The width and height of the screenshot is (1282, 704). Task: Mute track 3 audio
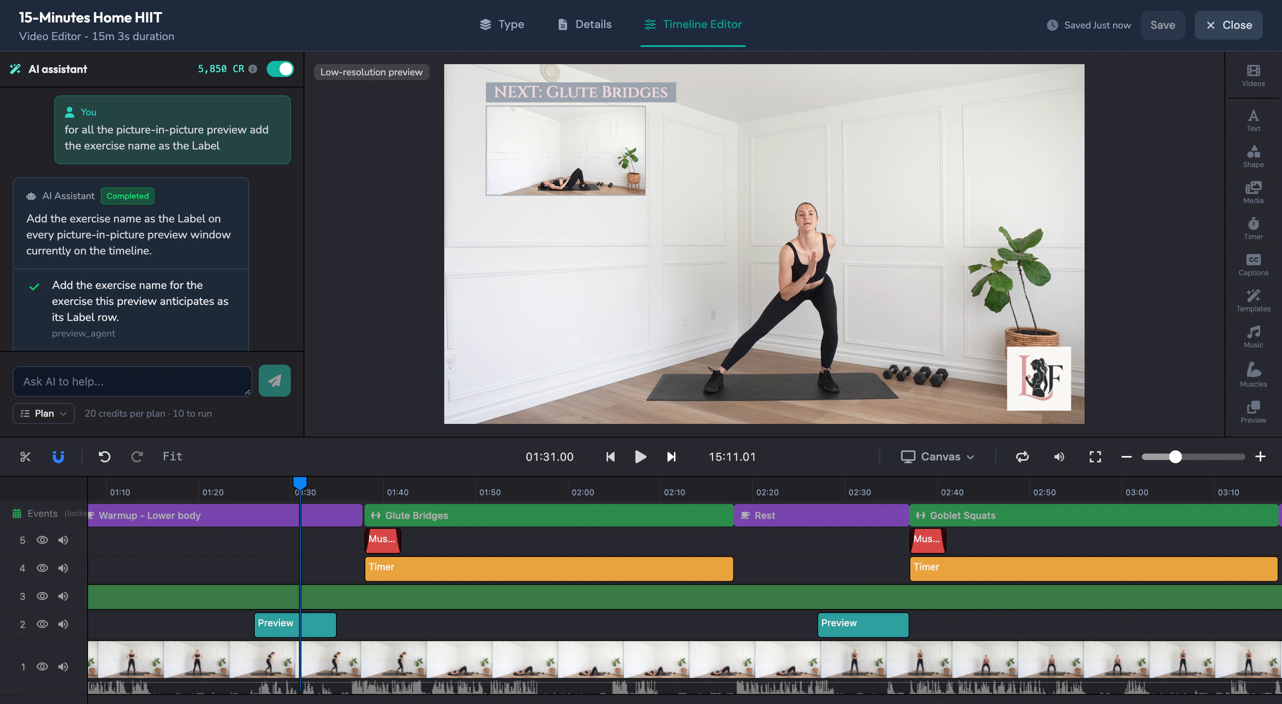(x=63, y=596)
